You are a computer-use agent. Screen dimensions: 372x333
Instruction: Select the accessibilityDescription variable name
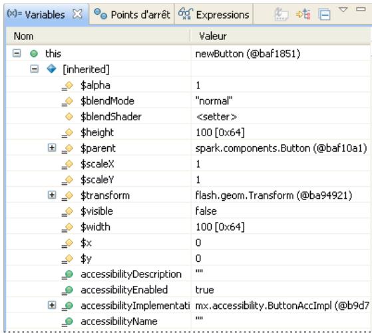pos(131,275)
